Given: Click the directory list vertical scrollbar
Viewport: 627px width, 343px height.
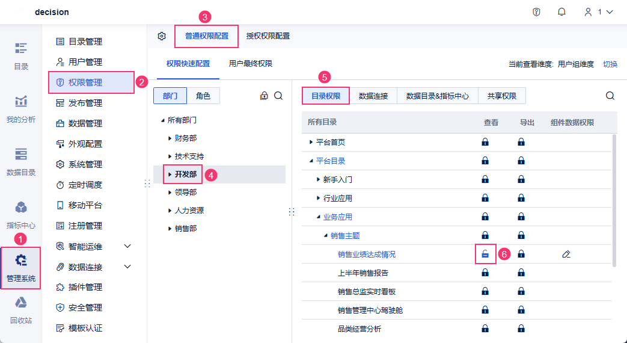Looking at the screenshot, I should click(x=614, y=200).
